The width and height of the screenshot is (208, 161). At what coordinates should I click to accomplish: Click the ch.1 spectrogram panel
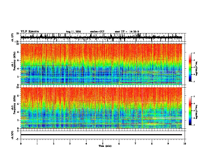(x=101, y=64)
